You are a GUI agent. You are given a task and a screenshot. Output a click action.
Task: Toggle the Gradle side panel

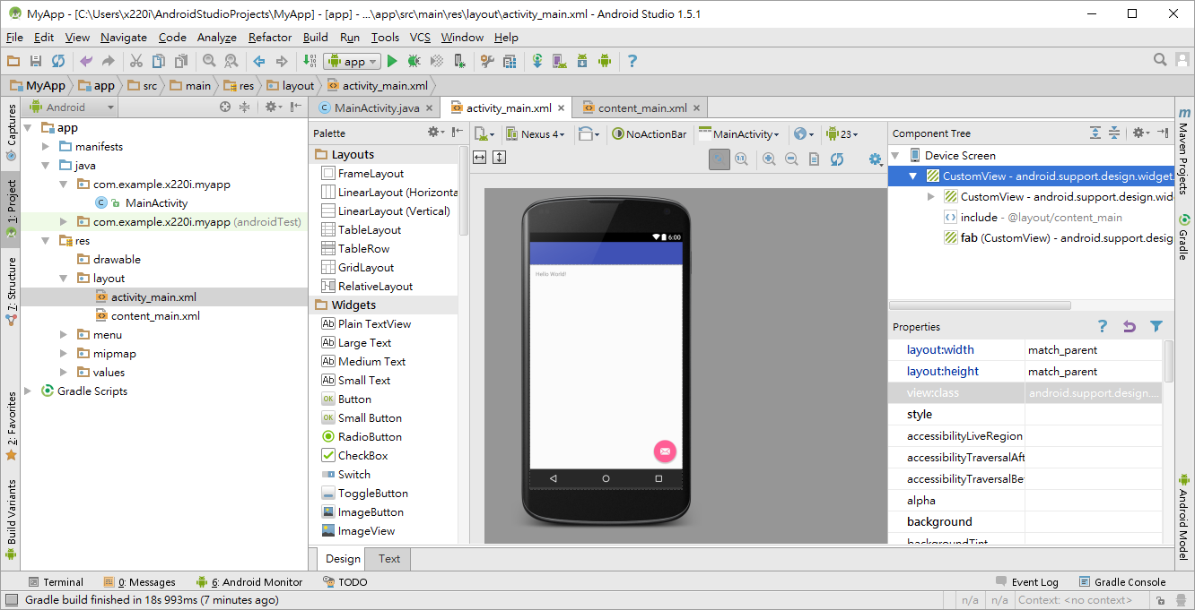pos(1184,236)
